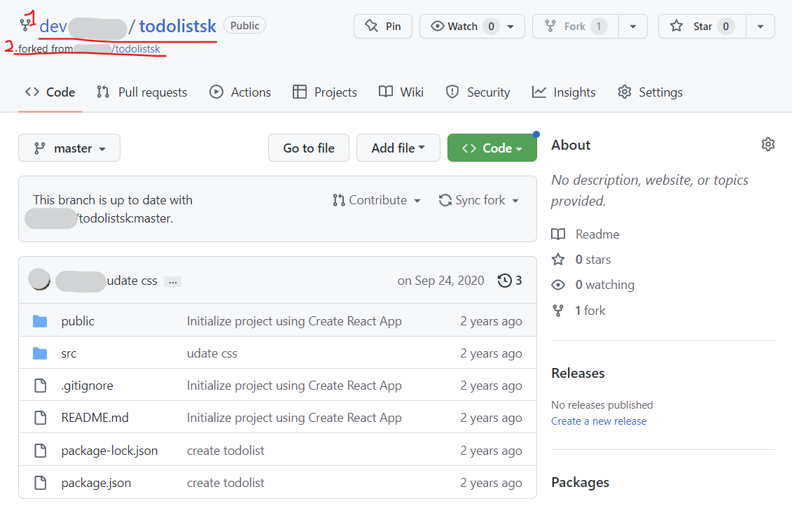Viewport: 792px width, 508px height.
Task: View the 0 stars link
Action: tap(593, 260)
